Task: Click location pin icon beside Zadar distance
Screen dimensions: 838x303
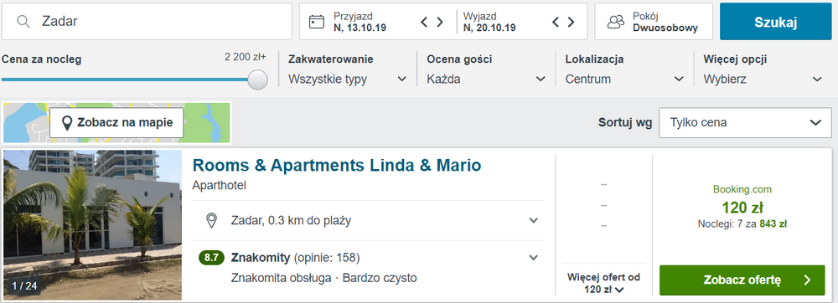Action: 212,220
